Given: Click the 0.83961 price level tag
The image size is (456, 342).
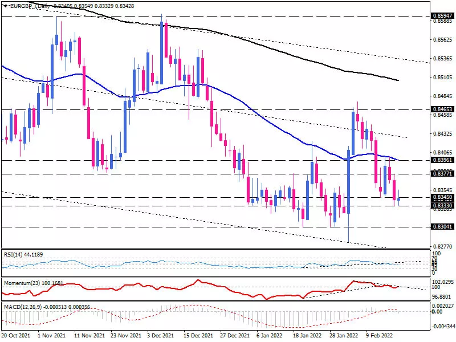Looking at the screenshot, I should pos(442,160).
